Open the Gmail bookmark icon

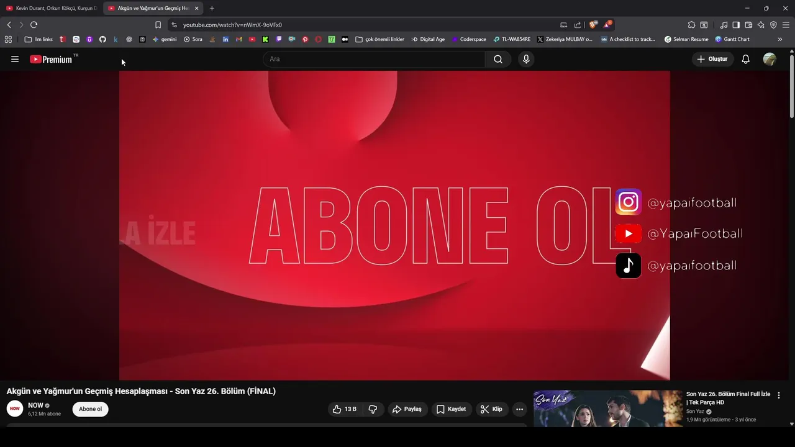tap(238, 39)
